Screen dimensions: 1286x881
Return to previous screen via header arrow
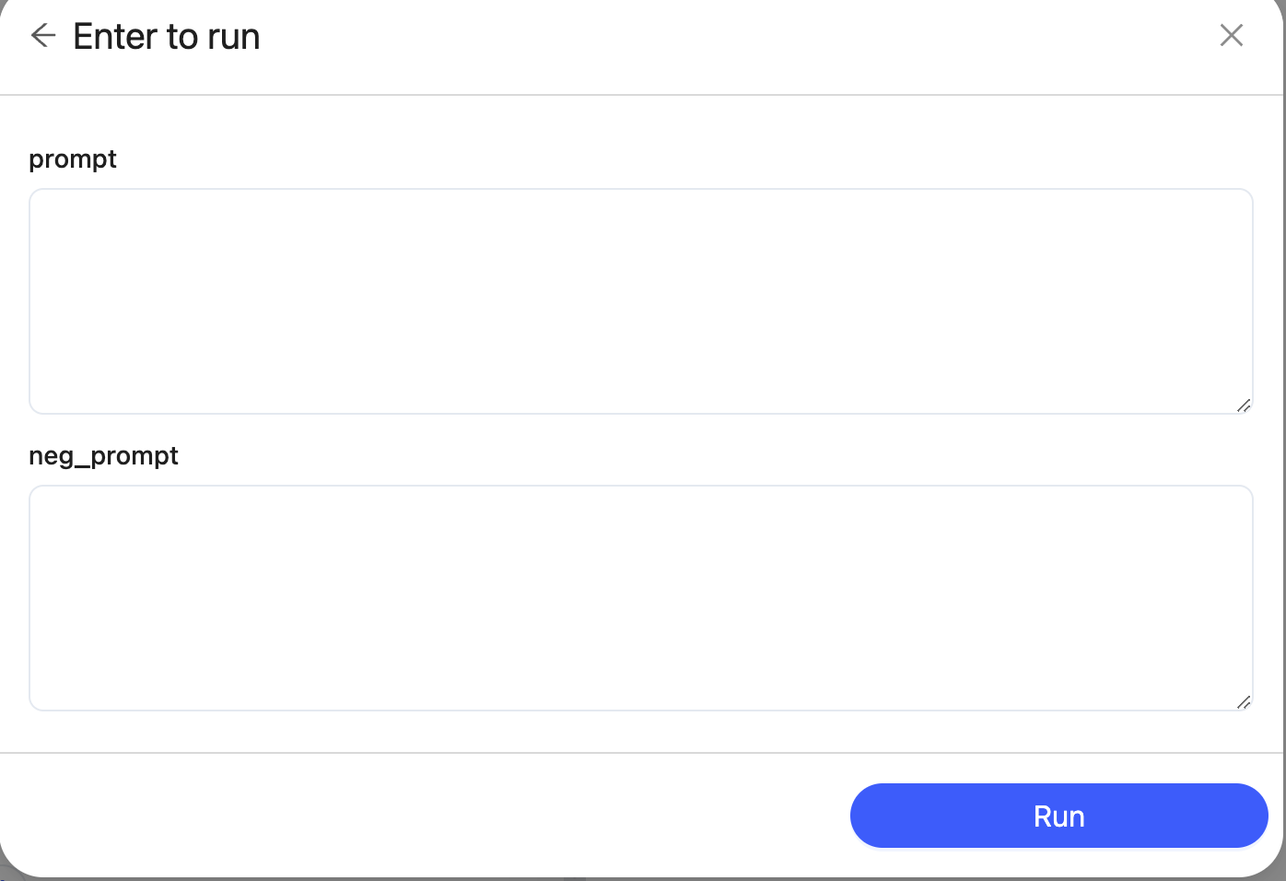43,36
